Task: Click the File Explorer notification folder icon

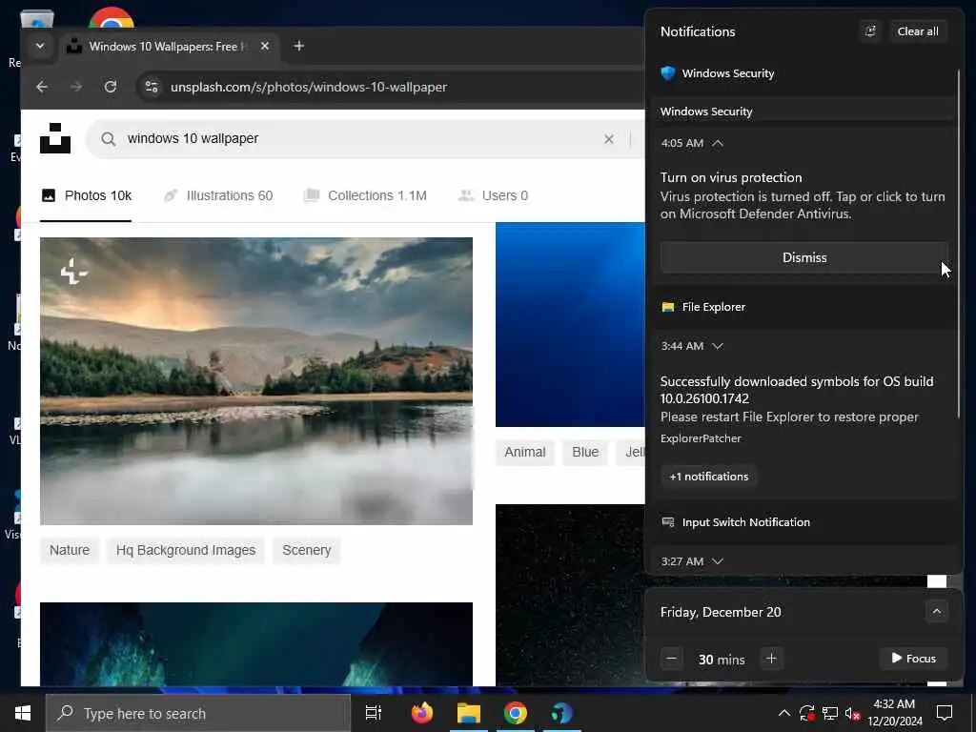Action: click(668, 307)
